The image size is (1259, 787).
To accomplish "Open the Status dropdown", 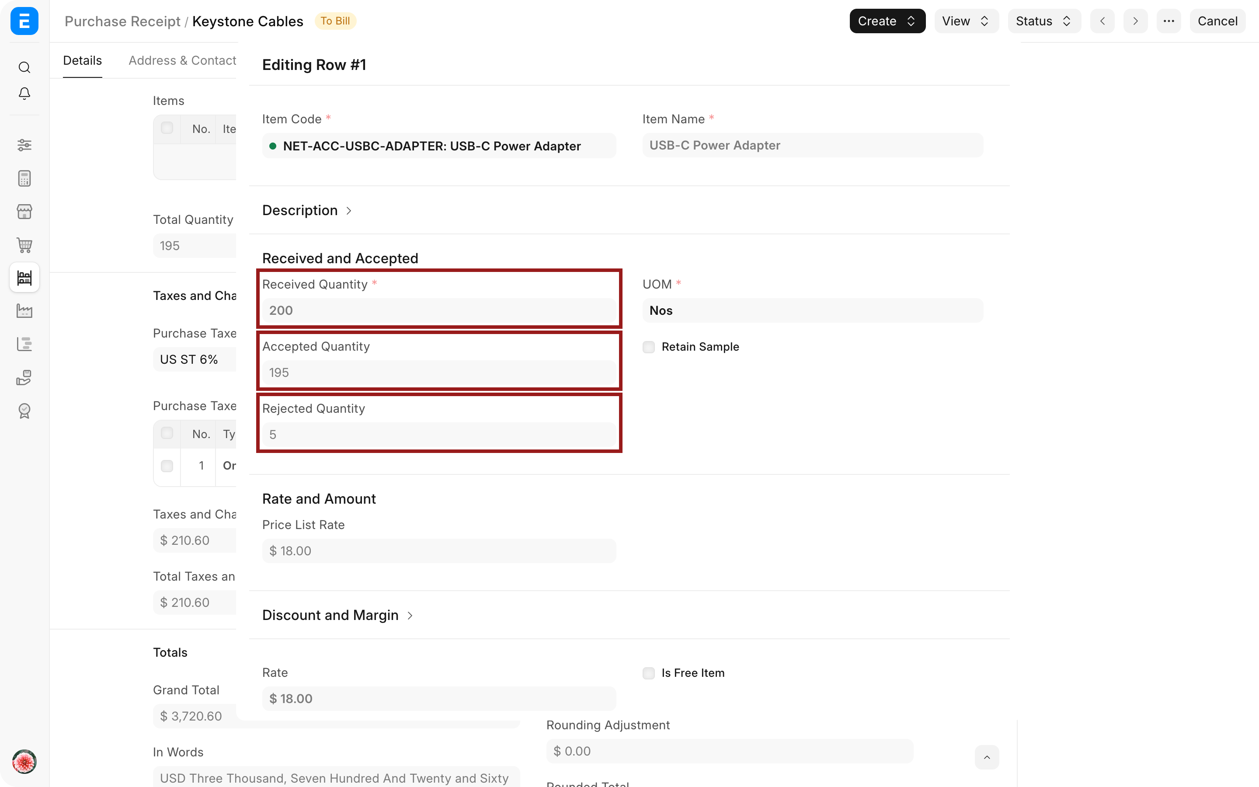I will pyautogui.click(x=1044, y=21).
